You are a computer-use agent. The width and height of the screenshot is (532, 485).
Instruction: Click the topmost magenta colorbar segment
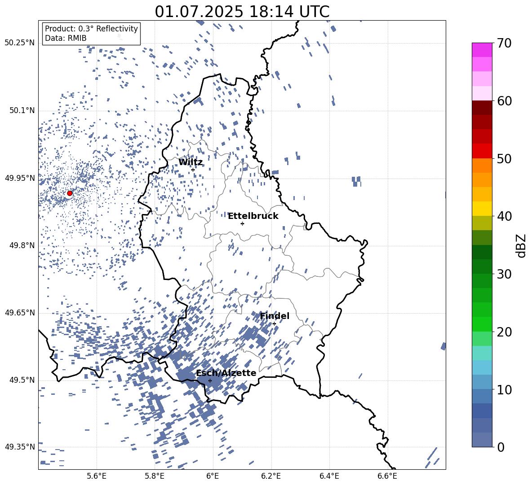[482, 50]
